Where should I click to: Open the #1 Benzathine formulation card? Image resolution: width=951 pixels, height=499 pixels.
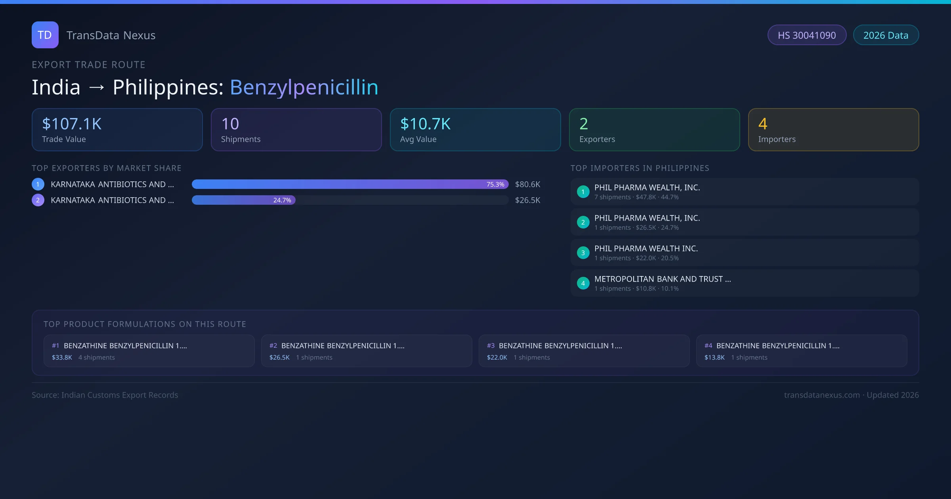click(x=149, y=351)
